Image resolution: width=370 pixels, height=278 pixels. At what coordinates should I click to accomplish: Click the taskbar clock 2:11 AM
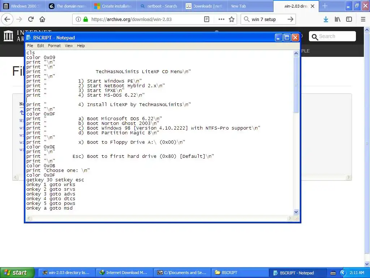pos(357,273)
